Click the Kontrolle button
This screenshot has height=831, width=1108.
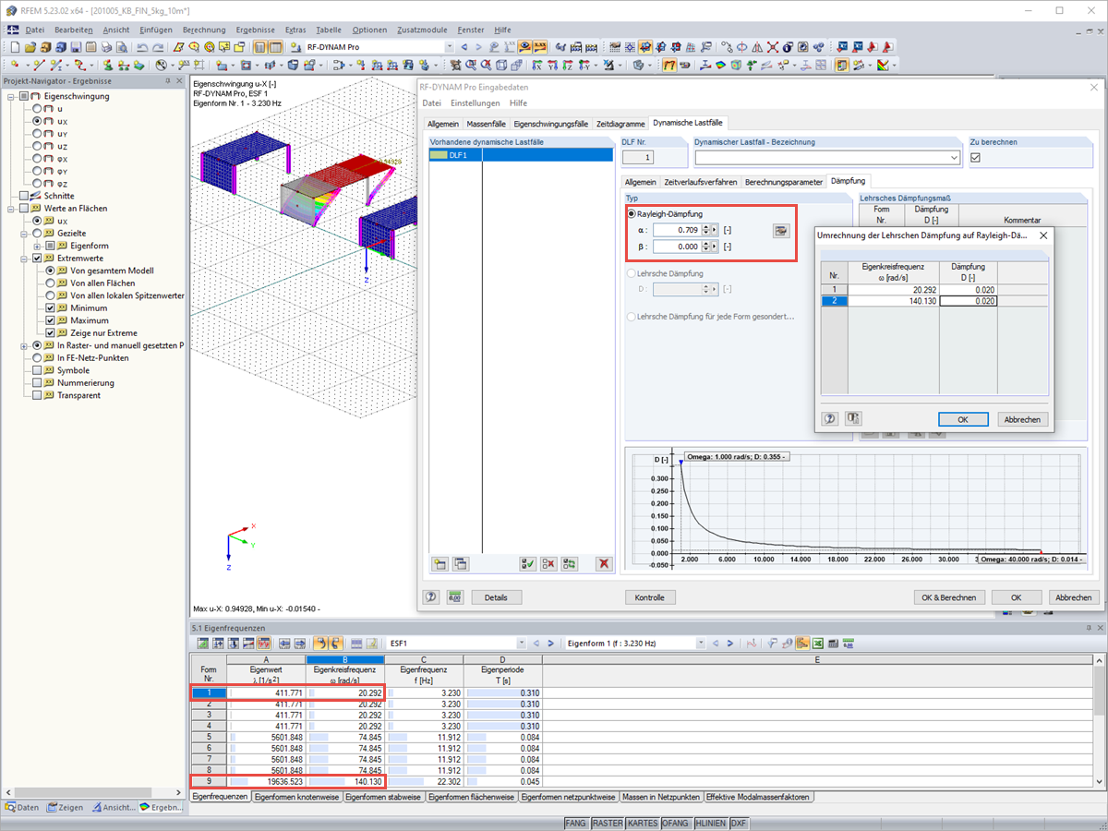coord(649,597)
